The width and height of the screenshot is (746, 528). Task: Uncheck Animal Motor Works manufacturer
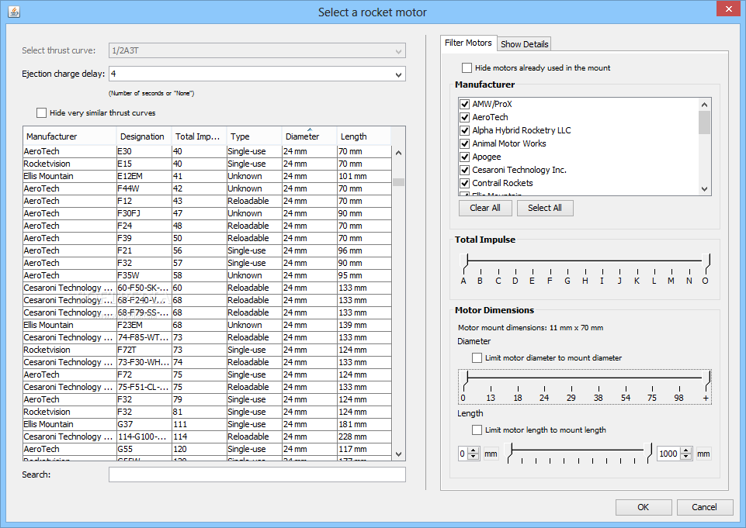click(x=465, y=143)
